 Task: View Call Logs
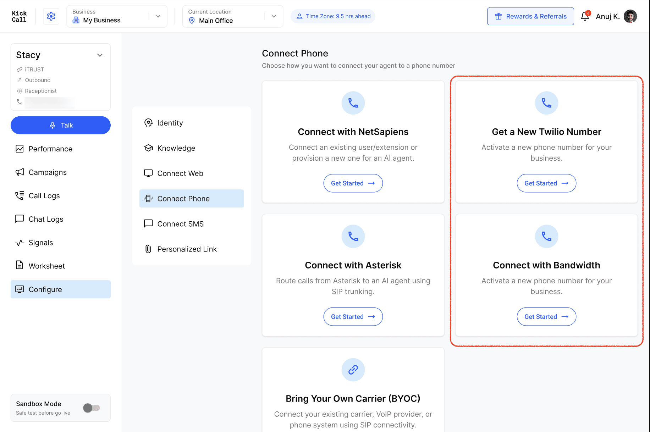pyautogui.click(x=61, y=195)
